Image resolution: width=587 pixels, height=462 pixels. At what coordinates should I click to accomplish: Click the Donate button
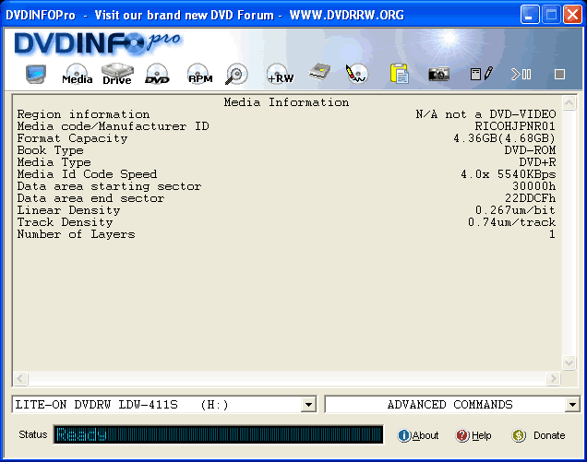539,435
